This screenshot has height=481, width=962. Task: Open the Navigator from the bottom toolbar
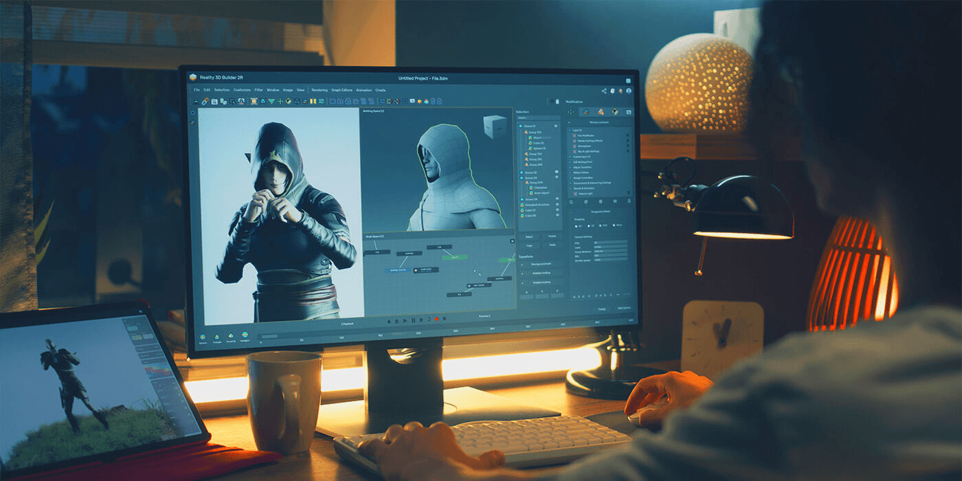[245, 336]
